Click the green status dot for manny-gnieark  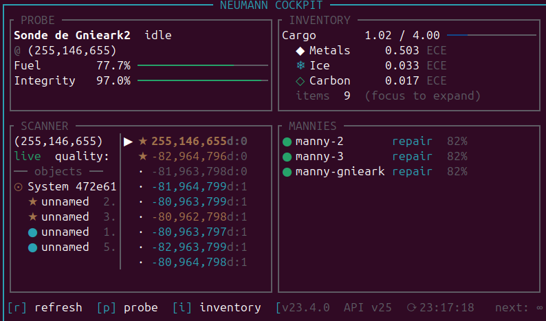[x=287, y=172]
